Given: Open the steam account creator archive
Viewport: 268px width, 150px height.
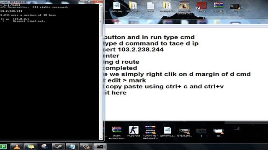Looking at the screenshot, I should pyautogui.click(x=116, y=132).
